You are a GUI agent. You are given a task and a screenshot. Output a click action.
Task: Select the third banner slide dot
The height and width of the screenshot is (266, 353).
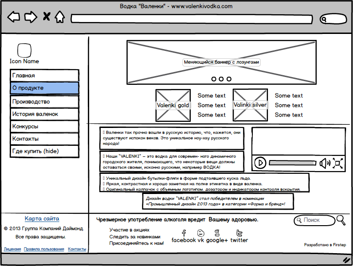pyautogui.click(x=229, y=79)
